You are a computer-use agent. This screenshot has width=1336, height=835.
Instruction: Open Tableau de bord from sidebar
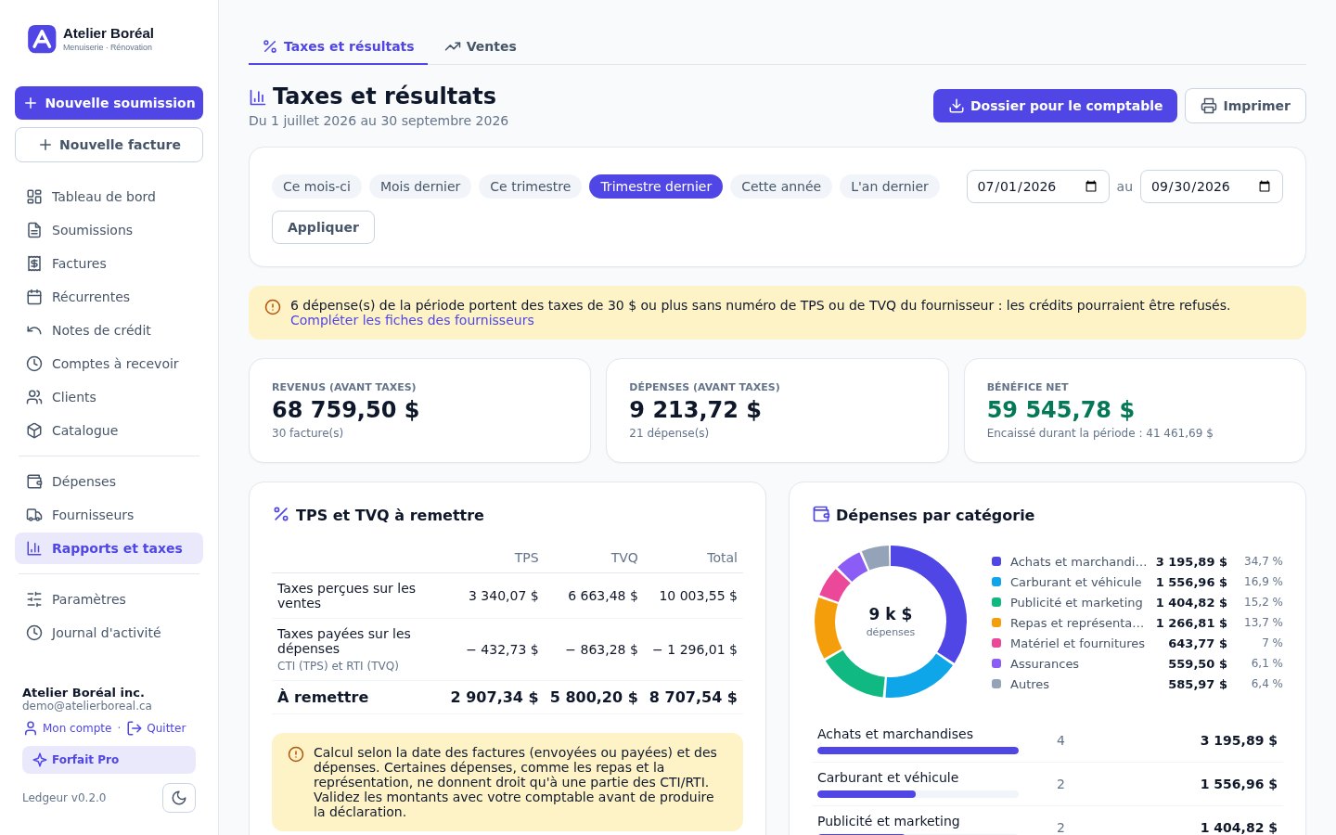tap(109, 197)
